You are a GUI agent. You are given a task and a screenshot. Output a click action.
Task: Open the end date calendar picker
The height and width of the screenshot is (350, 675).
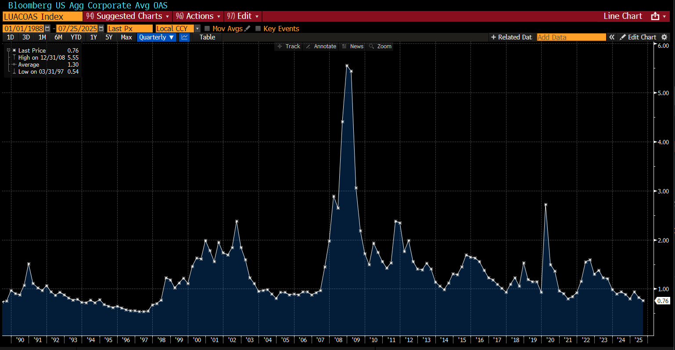click(x=101, y=29)
